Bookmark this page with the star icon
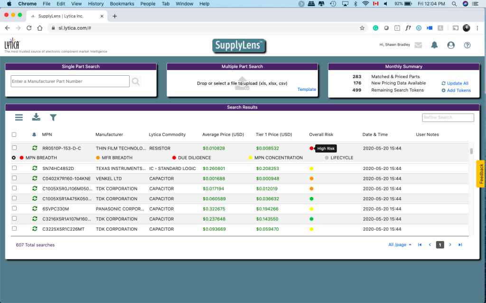The image size is (486, 303). click(362, 28)
